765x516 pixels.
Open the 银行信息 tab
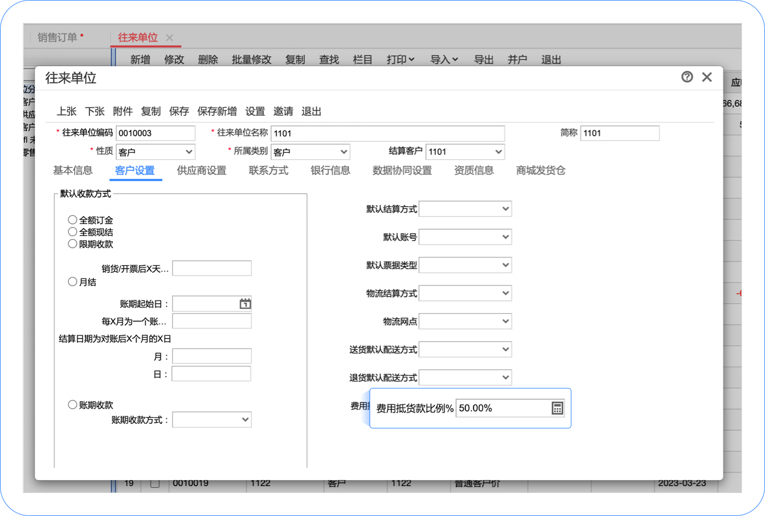pos(330,170)
